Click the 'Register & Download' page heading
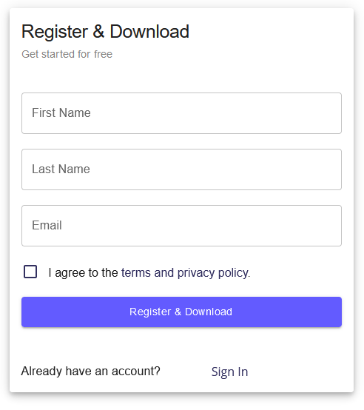This screenshot has width=364, height=410. pyautogui.click(x=105, y=32)
